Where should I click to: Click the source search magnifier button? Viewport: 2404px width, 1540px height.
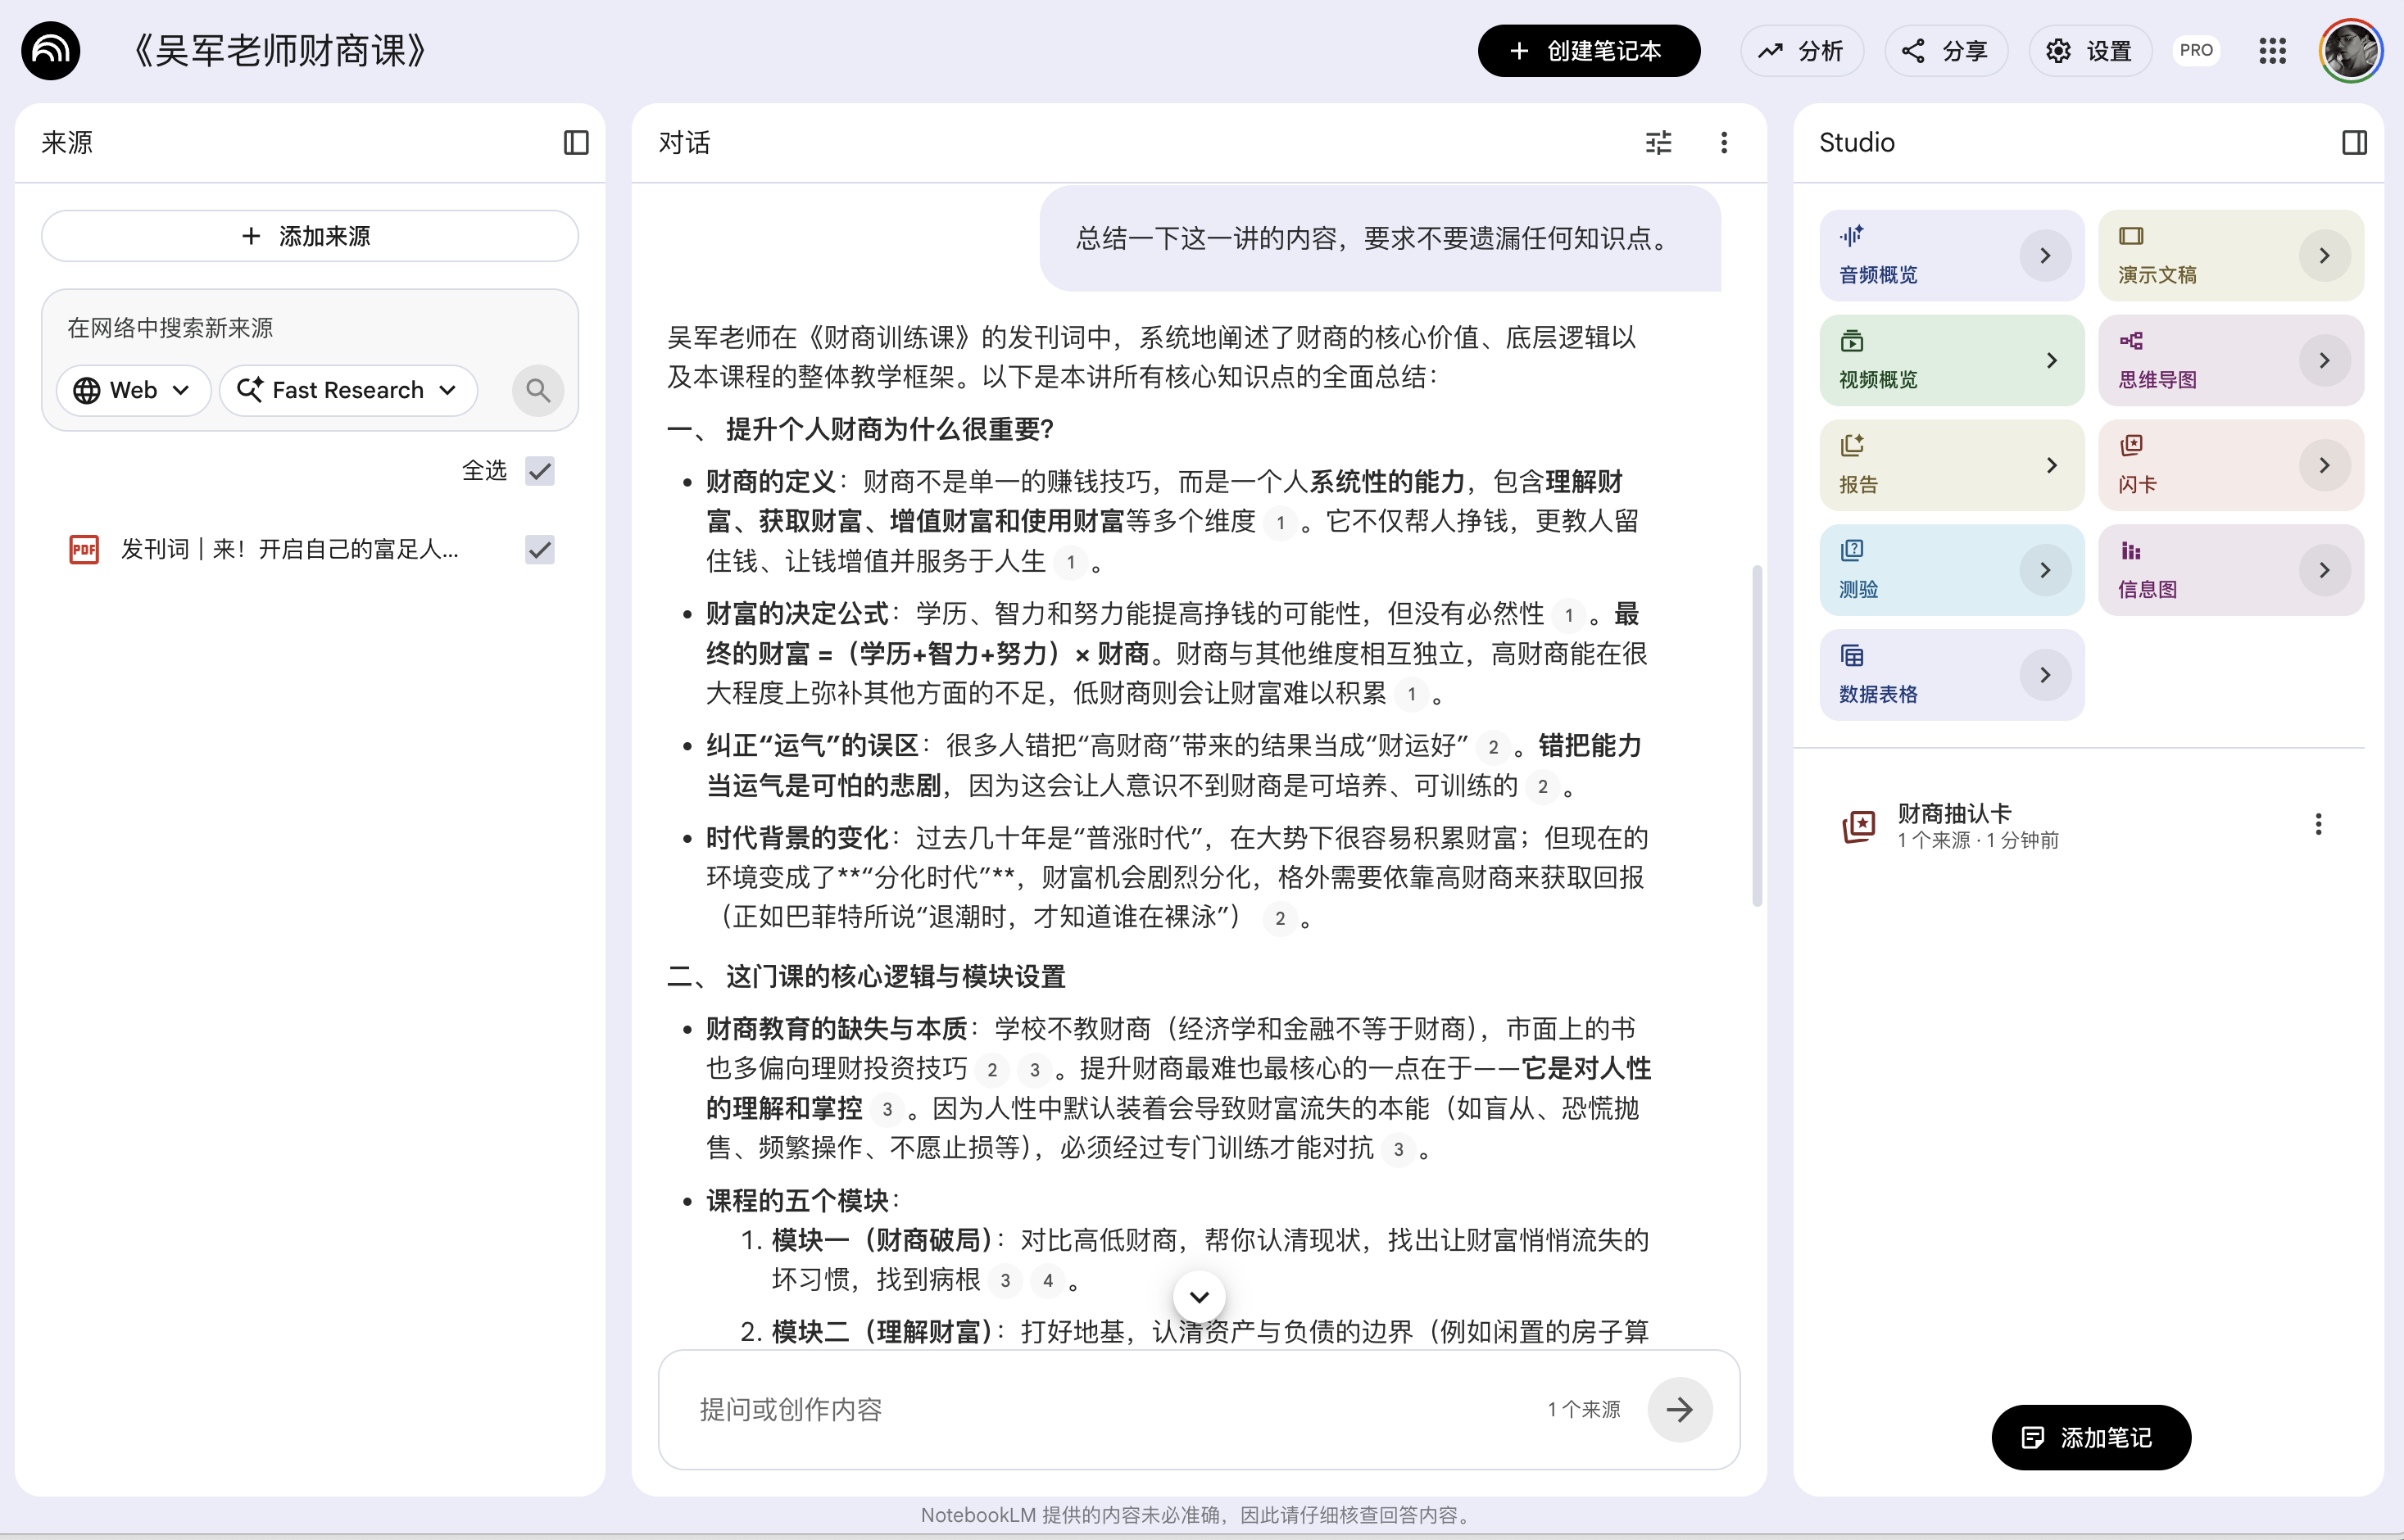[x=538, y=390]
